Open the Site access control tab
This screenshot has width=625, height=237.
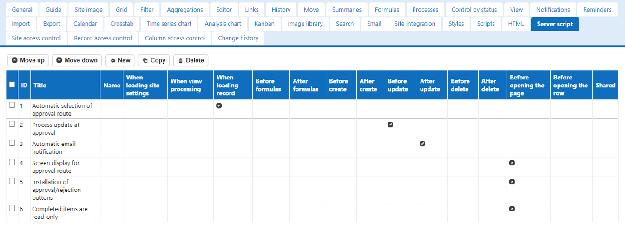[36, 38]
